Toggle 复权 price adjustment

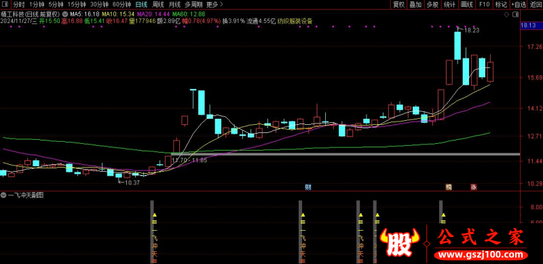pyautogui.click(x=398, y=5)
